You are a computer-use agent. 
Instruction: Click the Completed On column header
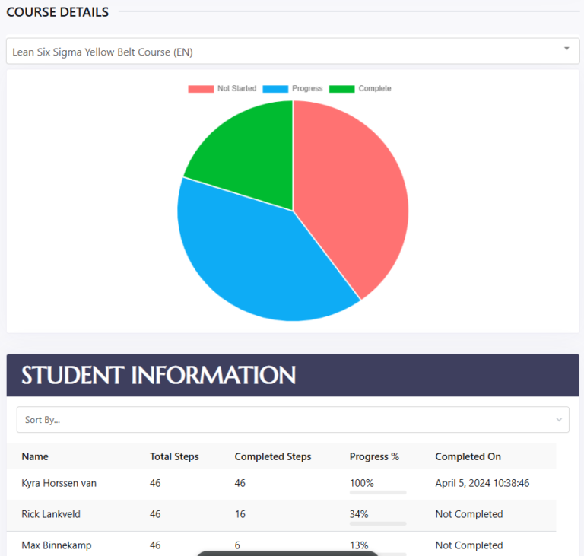468,457
